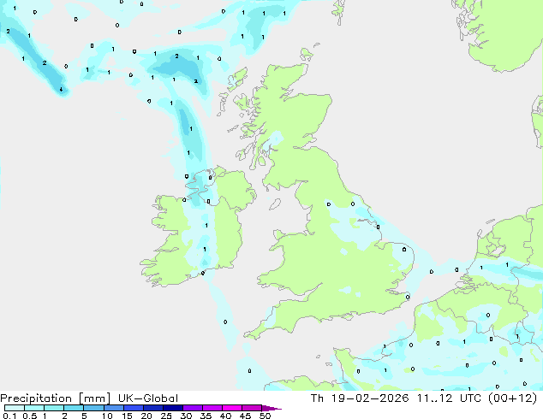
Task: Click the 15–20 mm legend color swatch
Action: (x=134, y=408)
